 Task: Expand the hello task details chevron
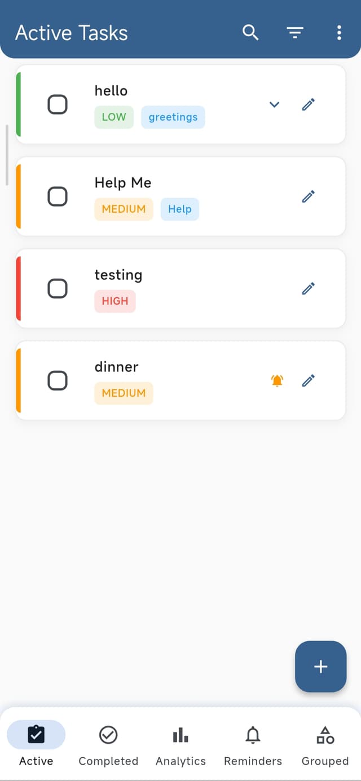point(274,104)
